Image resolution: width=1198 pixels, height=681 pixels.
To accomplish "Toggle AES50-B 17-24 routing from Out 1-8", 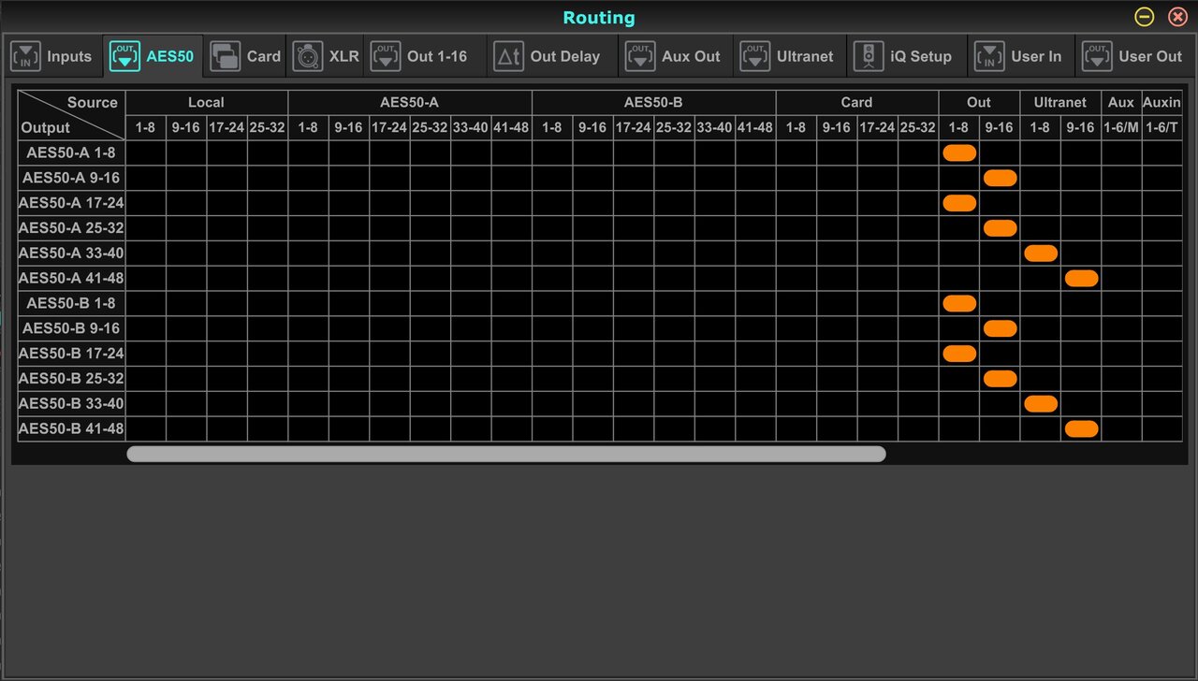I will tap(959, 354).
